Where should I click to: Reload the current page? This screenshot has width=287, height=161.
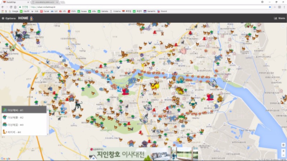[x=11, y=7]
